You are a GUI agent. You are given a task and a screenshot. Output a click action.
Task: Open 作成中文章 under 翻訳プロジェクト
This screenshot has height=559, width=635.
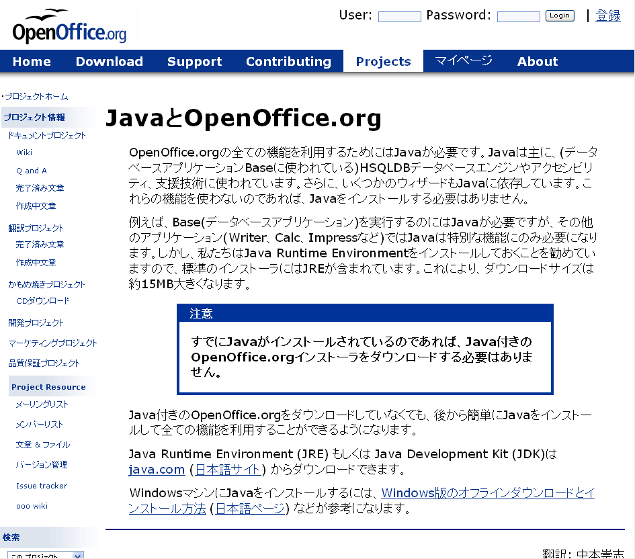36,263
